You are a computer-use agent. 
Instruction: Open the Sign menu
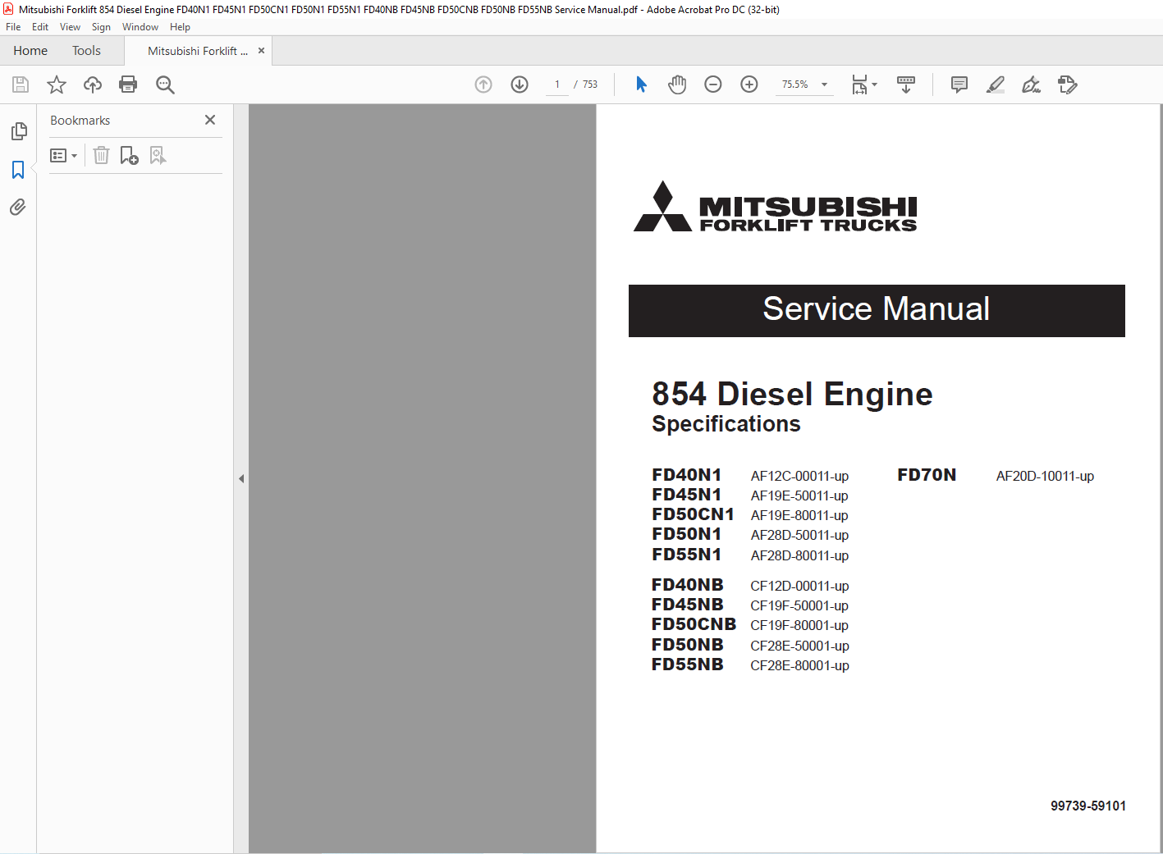(x=101, y=27)
